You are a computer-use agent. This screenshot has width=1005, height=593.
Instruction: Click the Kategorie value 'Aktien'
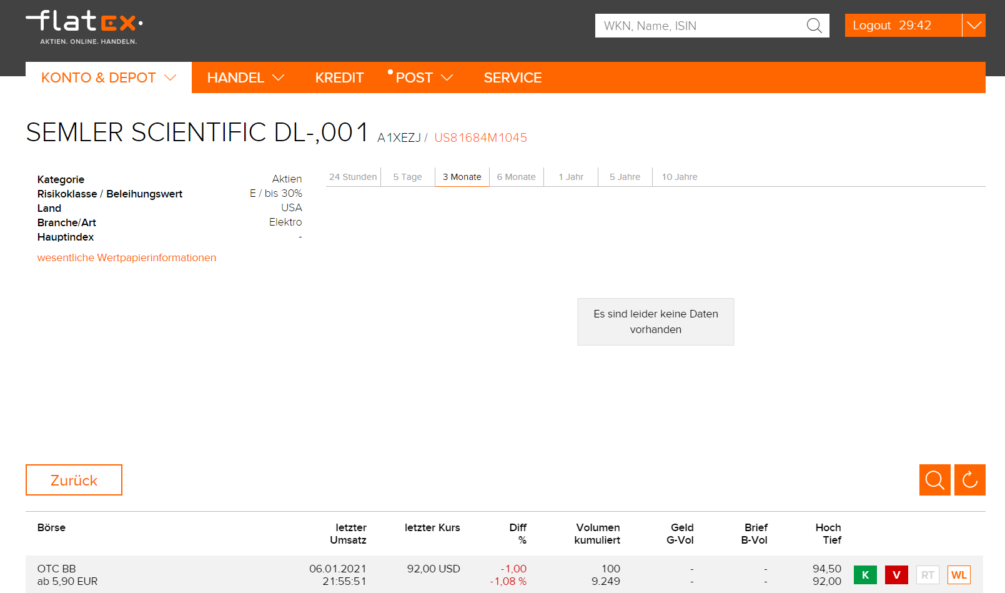coord(287,179)
